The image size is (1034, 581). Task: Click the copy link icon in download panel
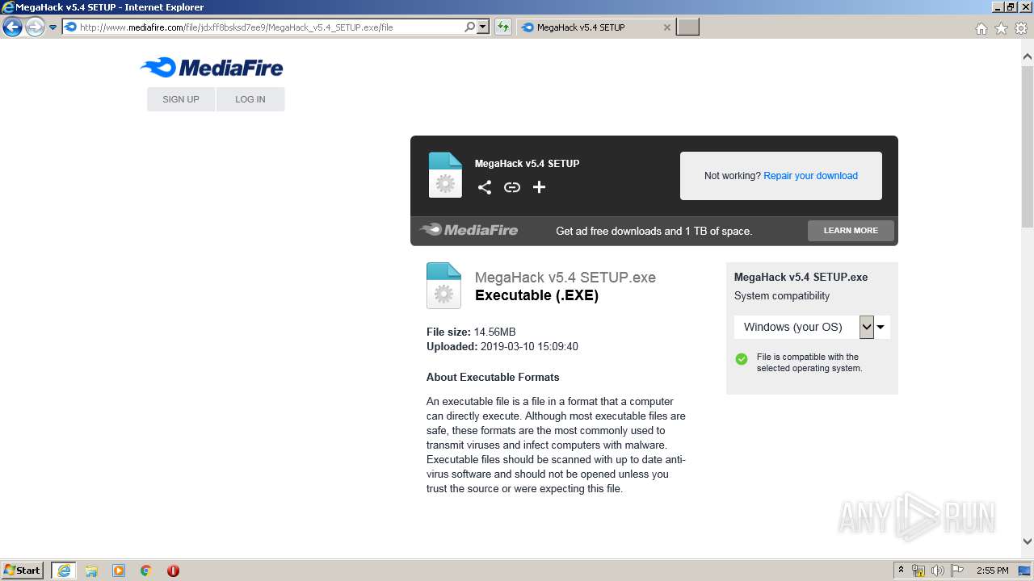(x=512, y=187)
